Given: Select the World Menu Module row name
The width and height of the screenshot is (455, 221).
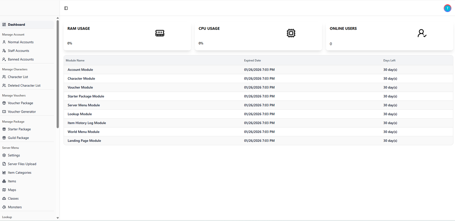Looking at the screenshot, I should pyautogui.click(x=84, y=132).
